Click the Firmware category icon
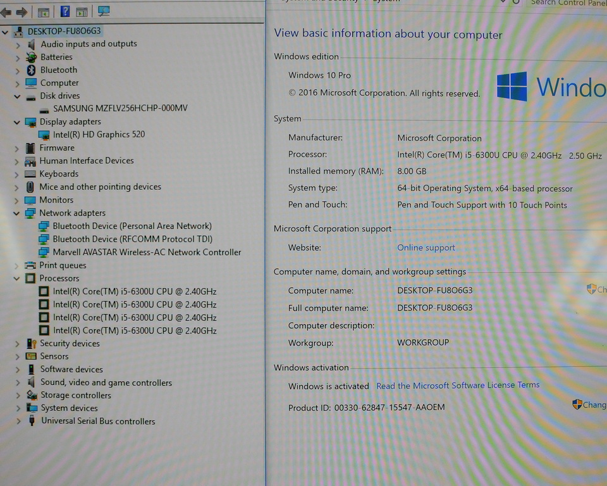This screenshot has width=607, height=486. pyautogui.click(x=30, y=148)
